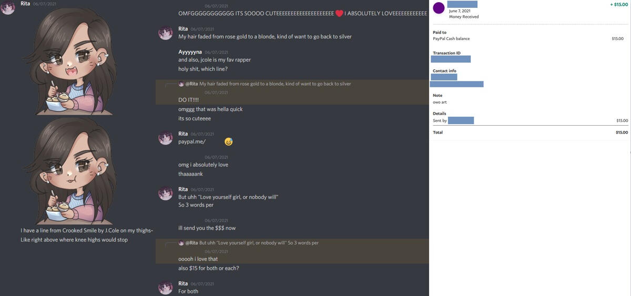
Task: Click the redacted "Sent by" name
Action: (461, 120)
